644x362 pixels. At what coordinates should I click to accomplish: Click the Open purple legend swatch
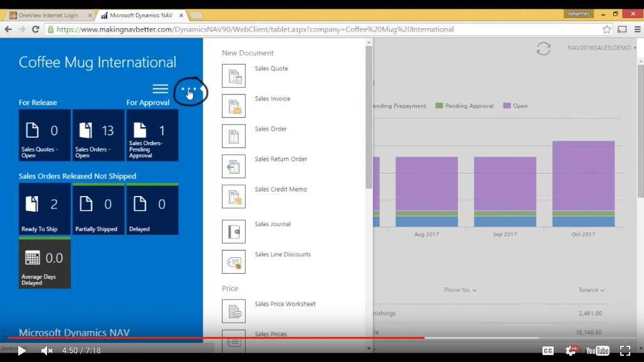click(x=507, y=105)
